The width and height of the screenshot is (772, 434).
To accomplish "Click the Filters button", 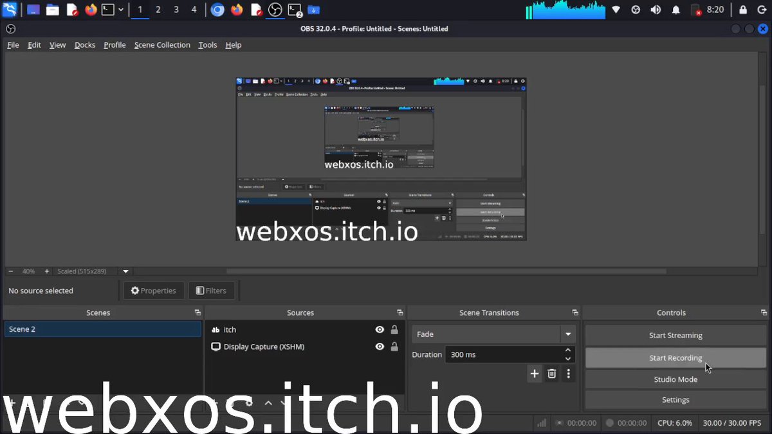I will pyautogui.click(x=211, y=291).
